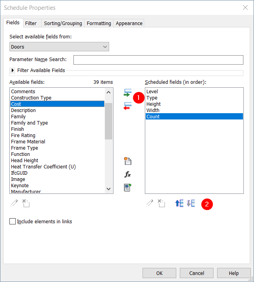Click the green Add parameter arrow icon
Viewport: 254px width, 282px height.
click(127, 93)
